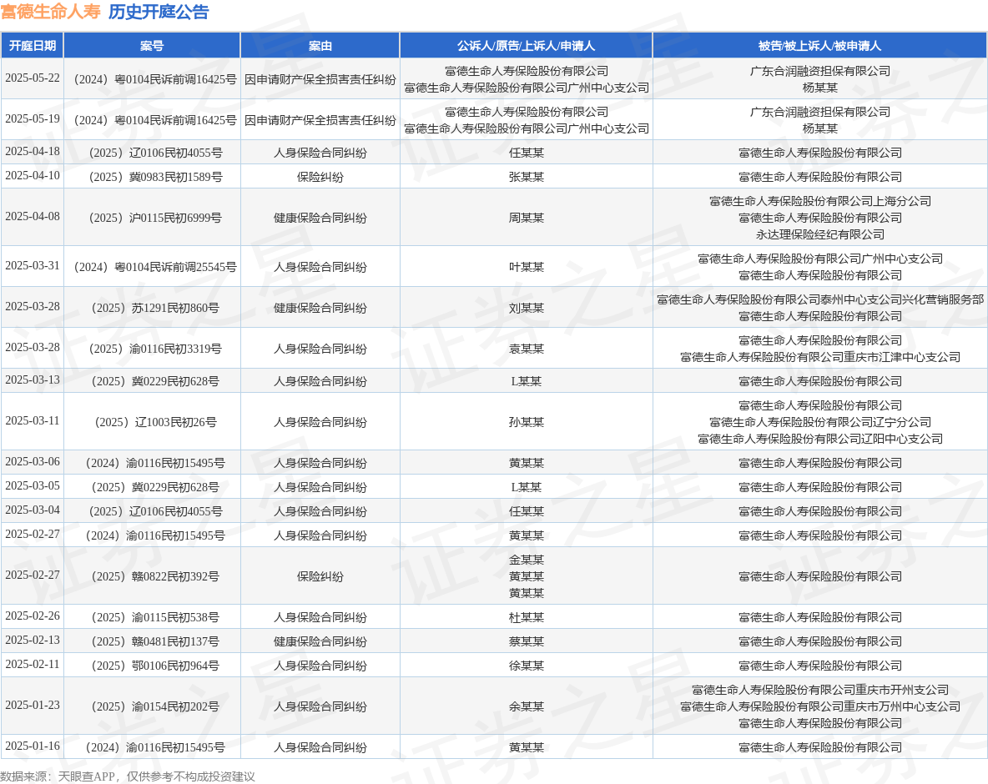Click case number (2025)渝0154民初202号
988x784 pixels.
click(153, 707)
